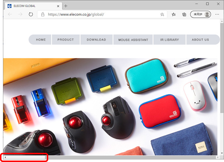The height and width of the screenshot is (162, 224).
Task: Open the DOWNLOAD menu item
Action: [x=97, y=40]
